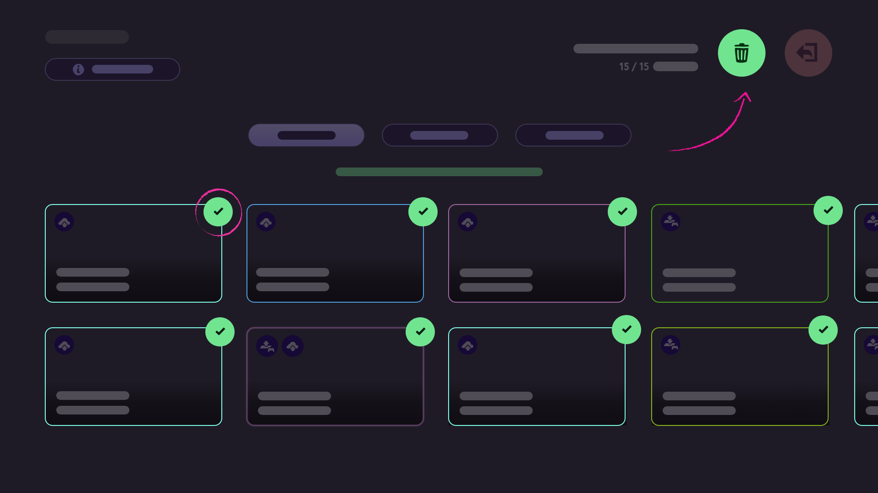Uncheck the checkmark on pink-bordered card
Image resolution: width=878 pixels, height=493 pixels.
click(622, 212)
